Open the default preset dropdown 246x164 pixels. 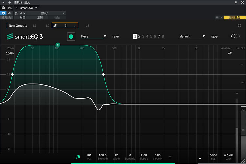[192, 36]
